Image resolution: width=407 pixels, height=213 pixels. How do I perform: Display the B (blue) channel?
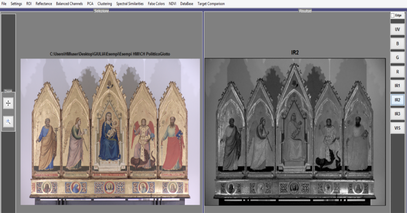click(x=397, y=44)
